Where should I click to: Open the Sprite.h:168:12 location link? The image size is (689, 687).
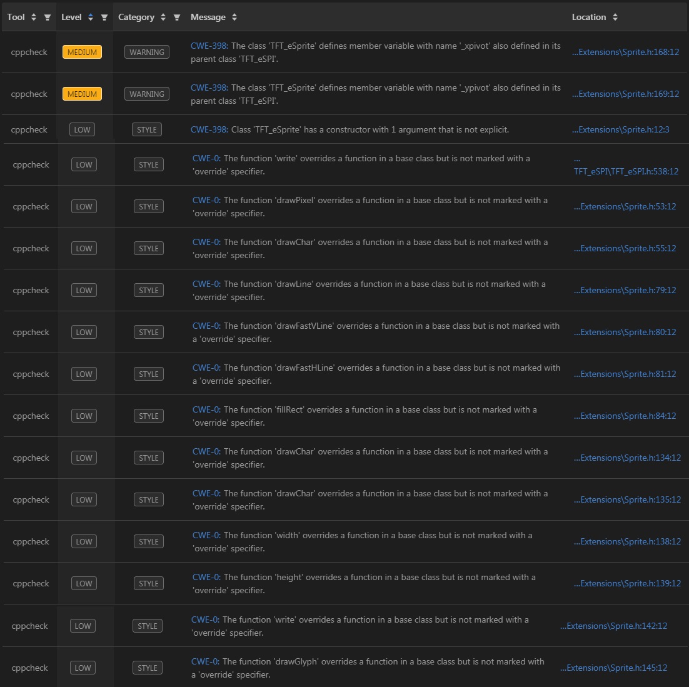pos(625,52)
